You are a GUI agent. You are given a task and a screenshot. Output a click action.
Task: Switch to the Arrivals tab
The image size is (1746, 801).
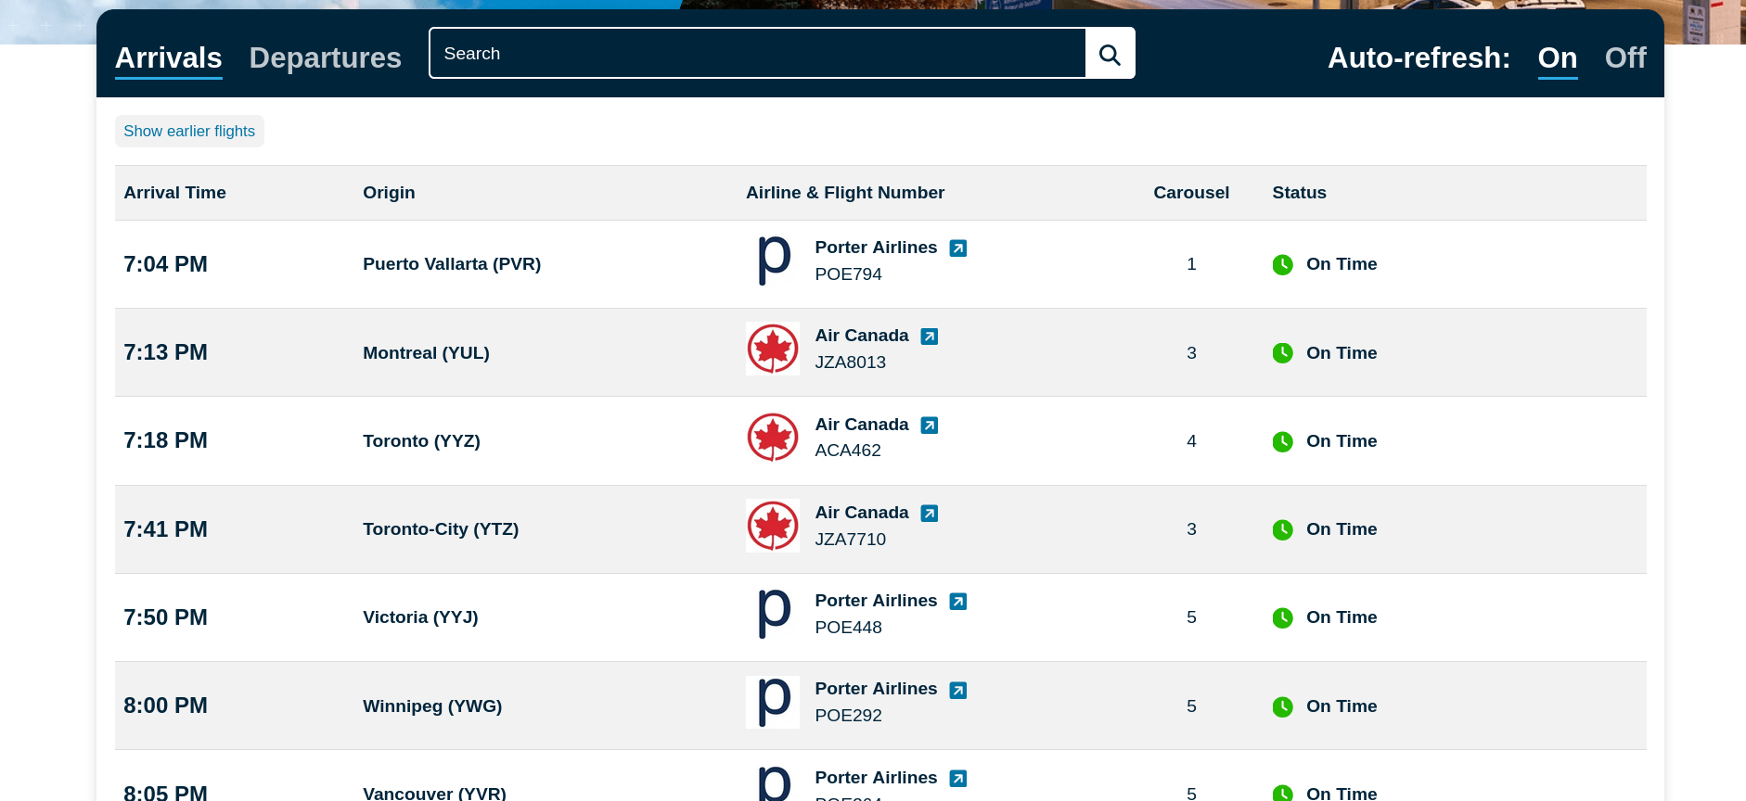tap(168, 57)
